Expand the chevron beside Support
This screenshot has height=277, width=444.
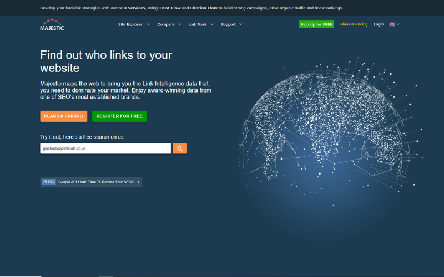[241, 24]
